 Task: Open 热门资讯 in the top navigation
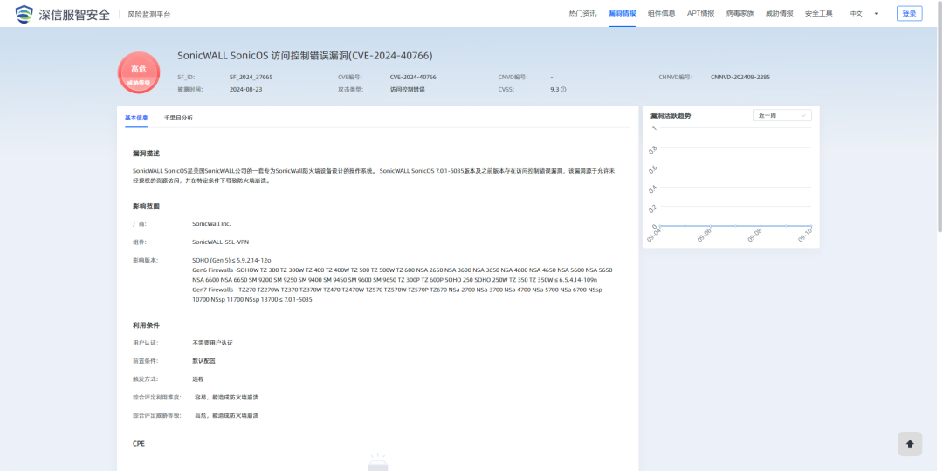point(582,13)
